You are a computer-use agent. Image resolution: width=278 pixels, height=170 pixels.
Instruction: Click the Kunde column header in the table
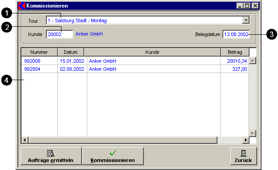(152, 52)
